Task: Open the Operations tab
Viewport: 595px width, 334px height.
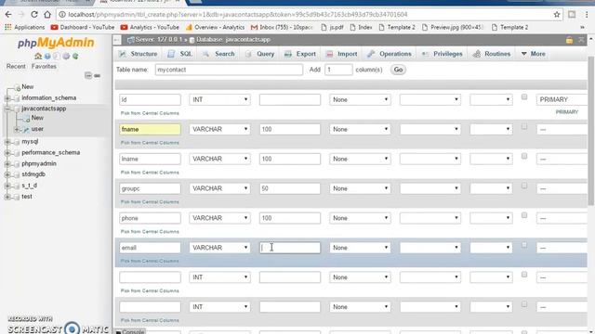Action: tap(390, 54)
